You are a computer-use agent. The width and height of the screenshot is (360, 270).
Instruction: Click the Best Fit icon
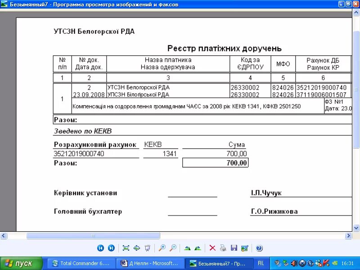126,248
